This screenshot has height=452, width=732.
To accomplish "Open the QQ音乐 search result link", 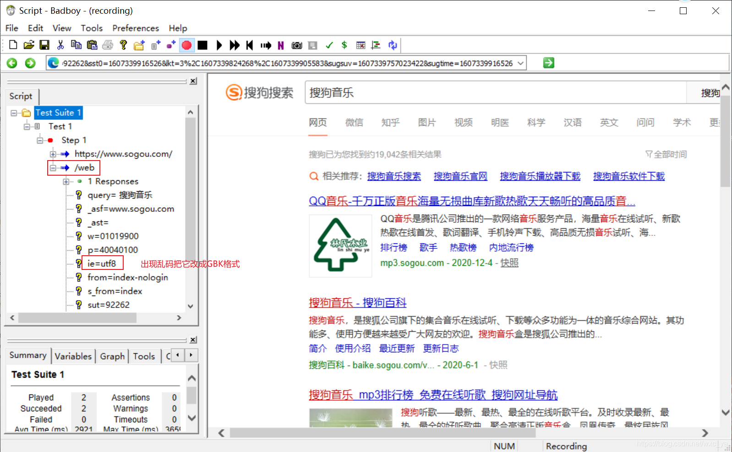I will tap(472, 201).
